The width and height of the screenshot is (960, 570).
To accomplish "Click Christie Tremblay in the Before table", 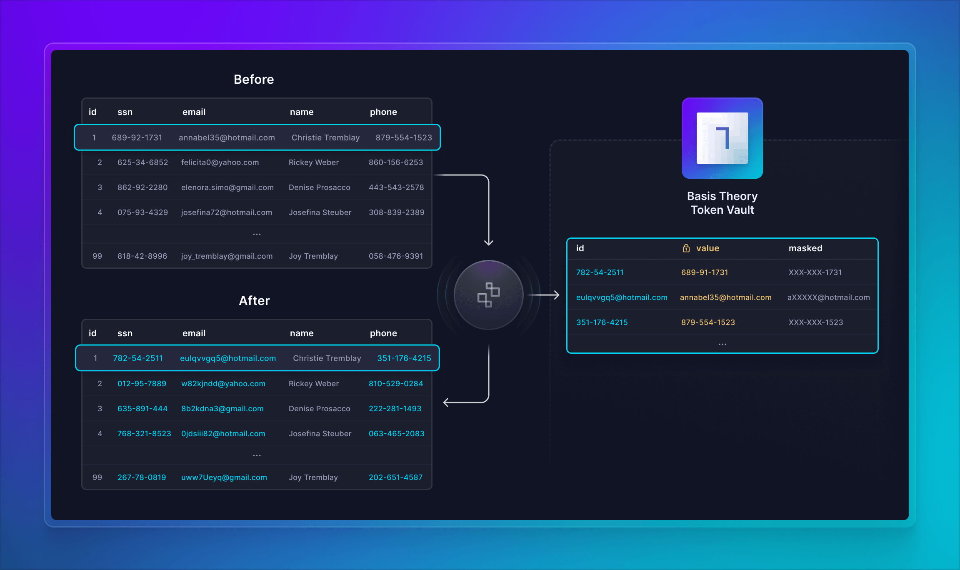I will [x=325, y=137].
